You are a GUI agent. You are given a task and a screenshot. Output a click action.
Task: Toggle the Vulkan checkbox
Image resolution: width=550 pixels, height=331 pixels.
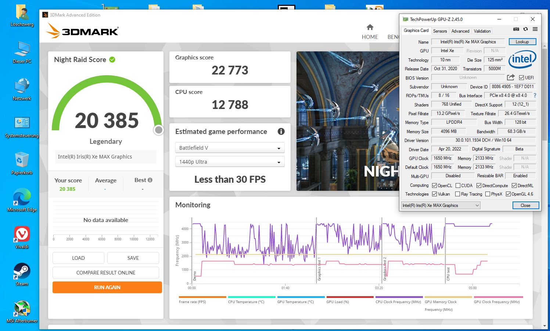pyautogui.click(x=434, y=194)
